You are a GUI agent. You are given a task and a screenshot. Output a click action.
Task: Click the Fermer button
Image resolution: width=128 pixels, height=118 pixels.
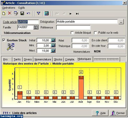118,113
